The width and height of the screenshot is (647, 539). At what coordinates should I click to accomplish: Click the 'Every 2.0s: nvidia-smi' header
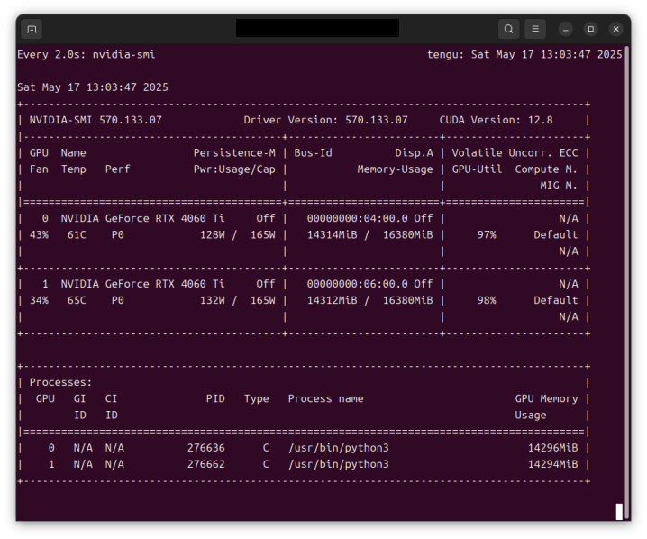(x=87, y=54)
